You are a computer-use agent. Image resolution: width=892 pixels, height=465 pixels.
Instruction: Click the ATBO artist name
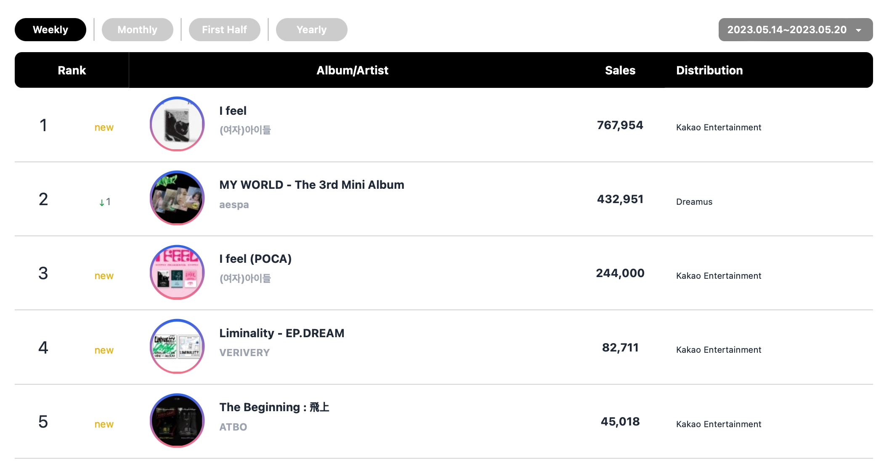(x=233, y=427)
